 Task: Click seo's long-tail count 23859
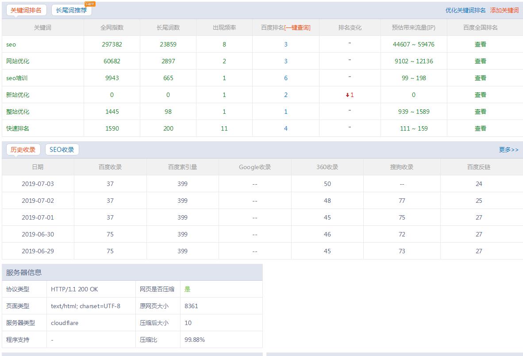tap(168, 44)
